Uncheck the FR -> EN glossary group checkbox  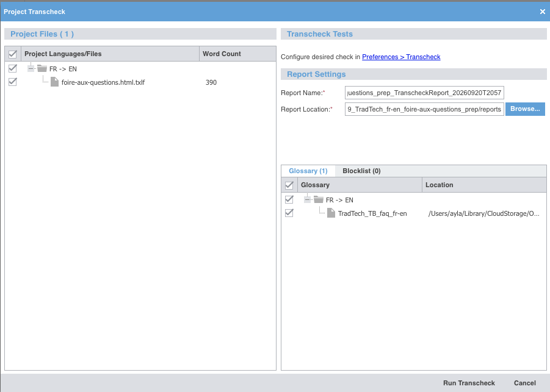(x=289, y=199)
